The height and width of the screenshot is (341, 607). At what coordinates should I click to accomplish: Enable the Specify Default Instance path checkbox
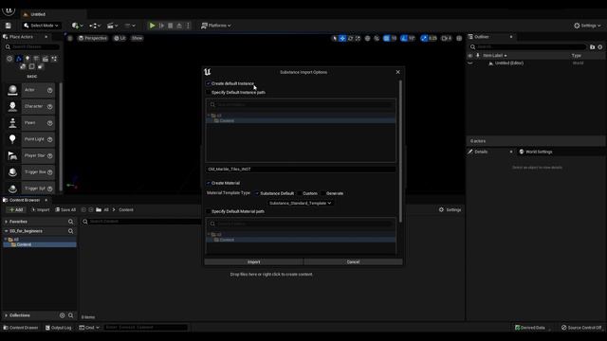click(x=209, y=93)
